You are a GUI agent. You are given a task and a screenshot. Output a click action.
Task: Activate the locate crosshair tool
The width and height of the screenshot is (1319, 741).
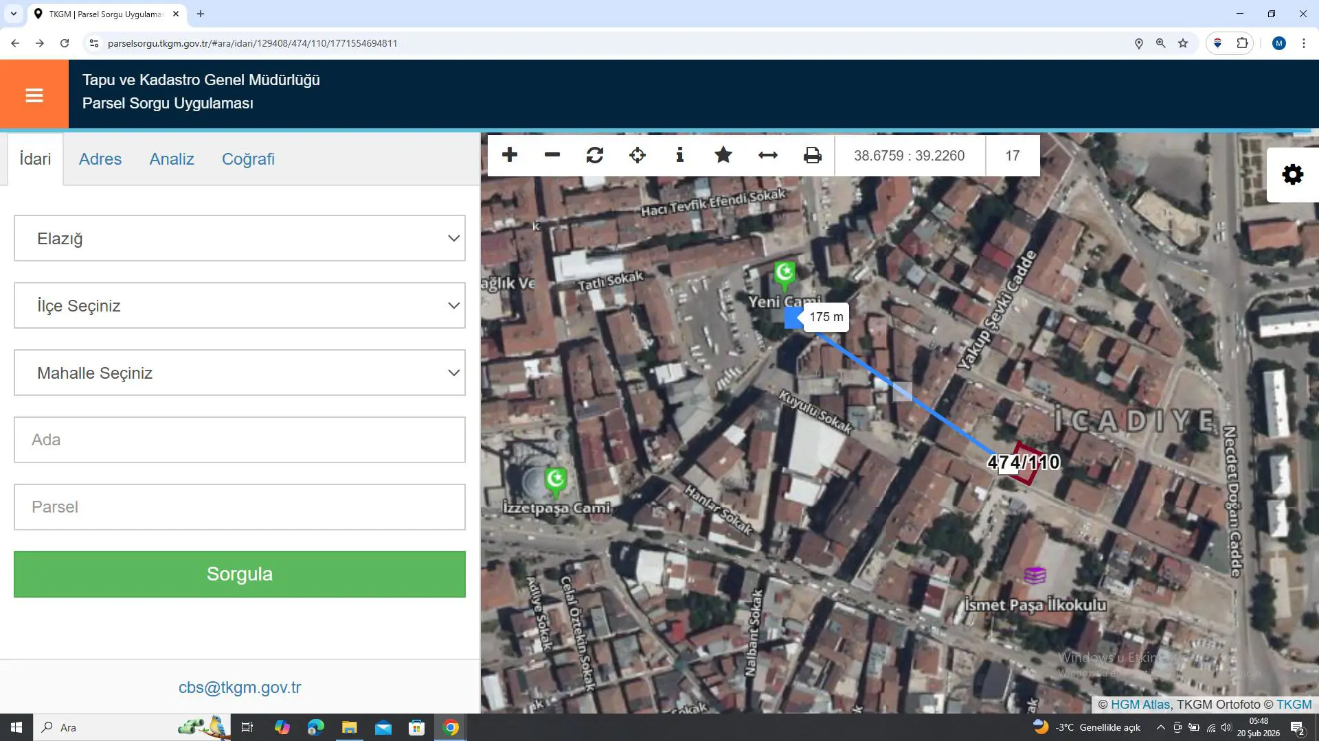pyautogui.click(x=638, y=155)
